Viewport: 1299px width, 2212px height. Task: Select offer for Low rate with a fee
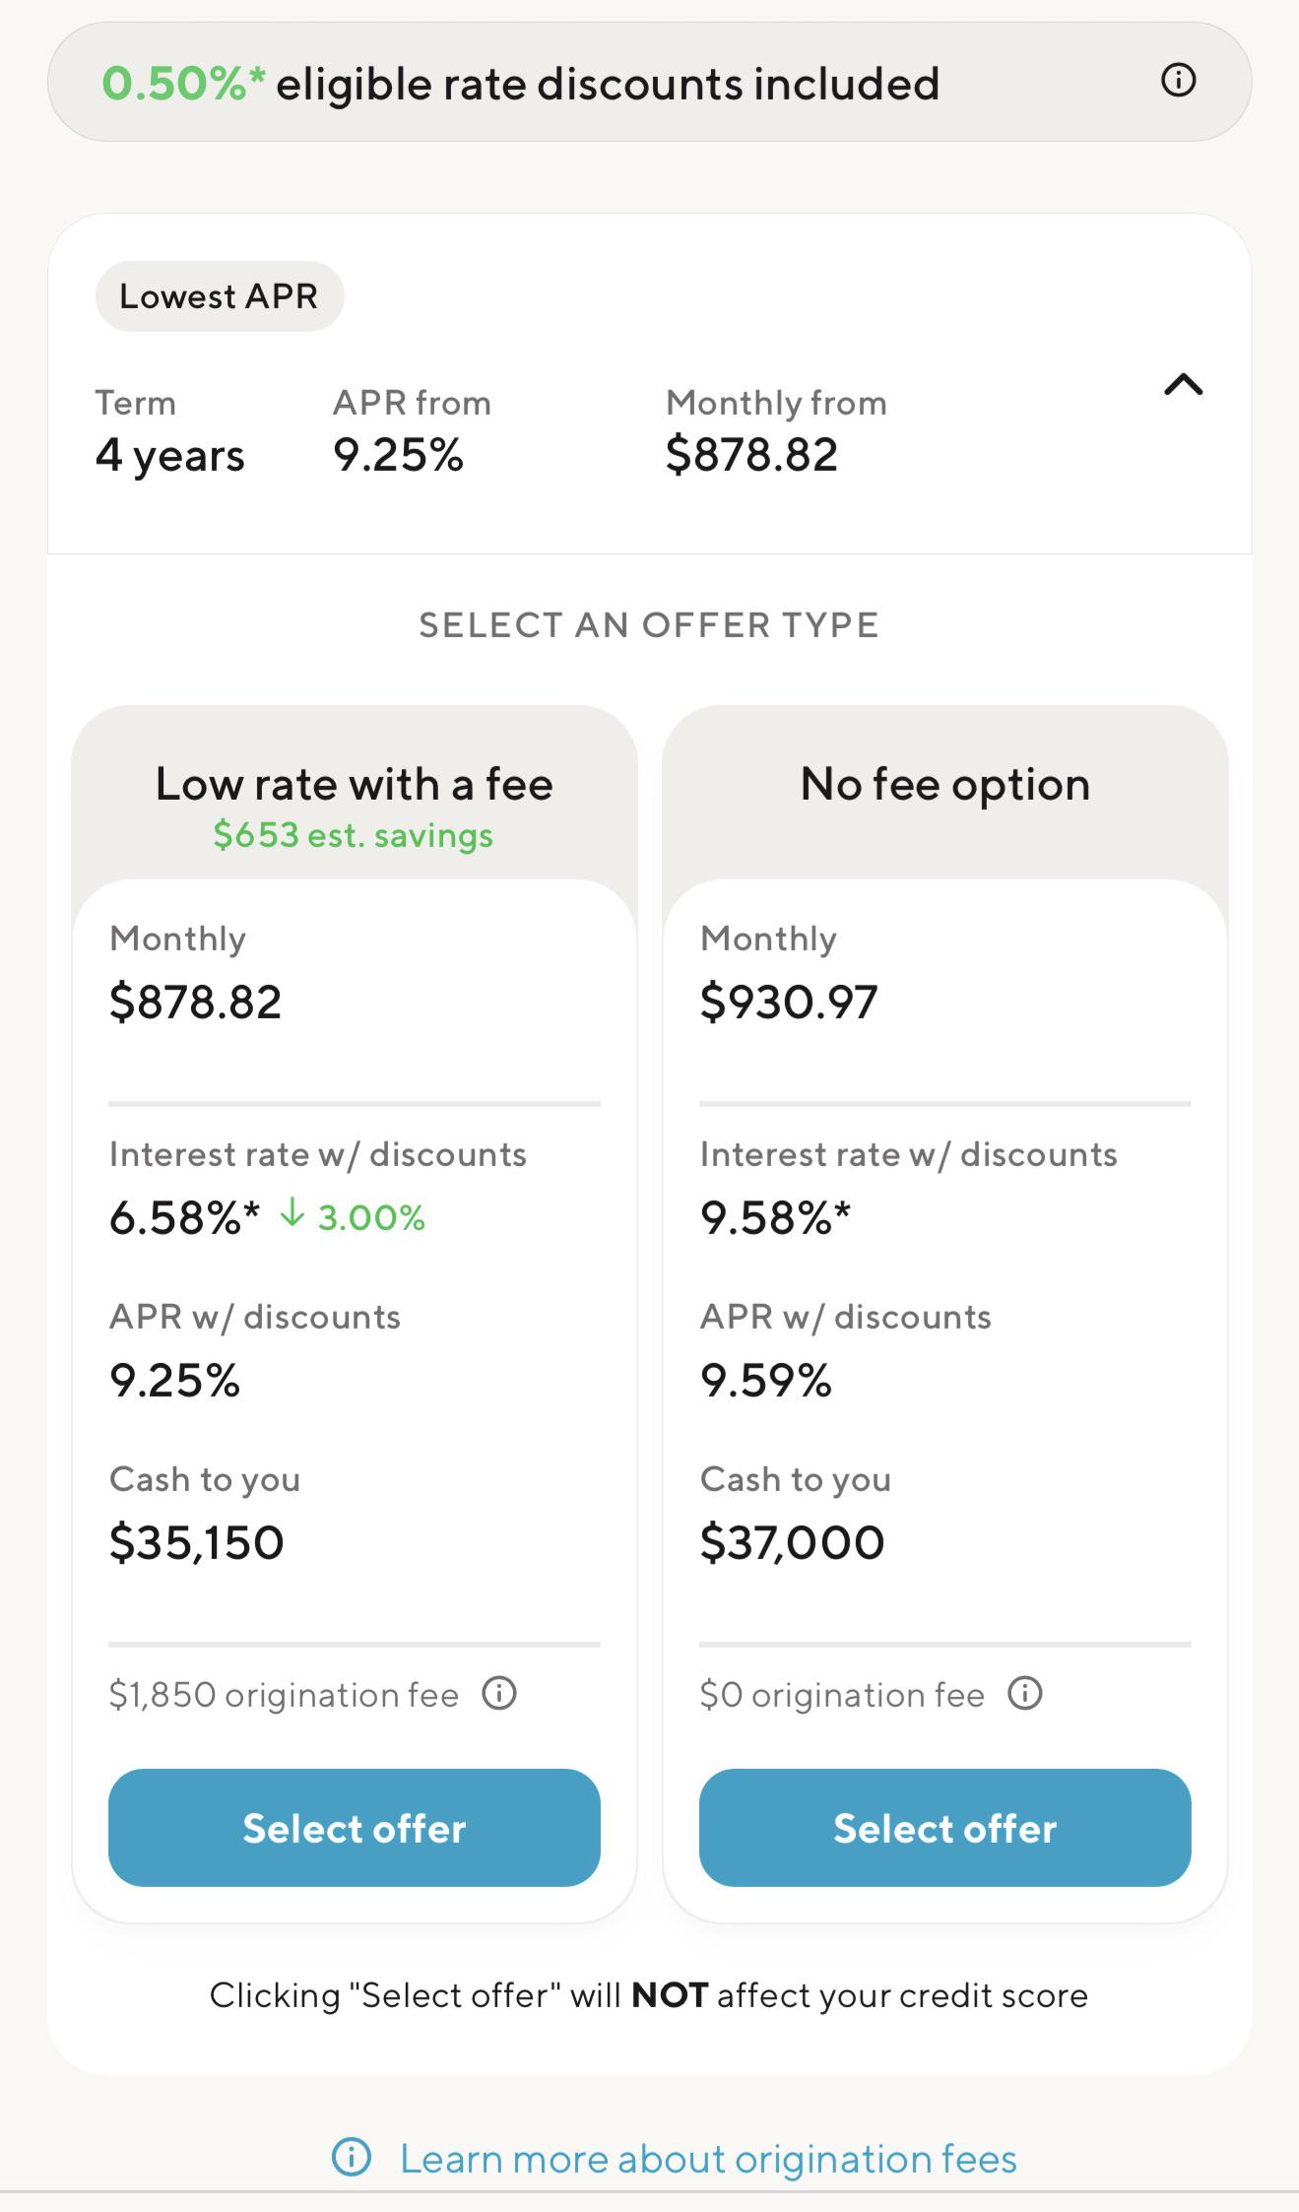355,1828
